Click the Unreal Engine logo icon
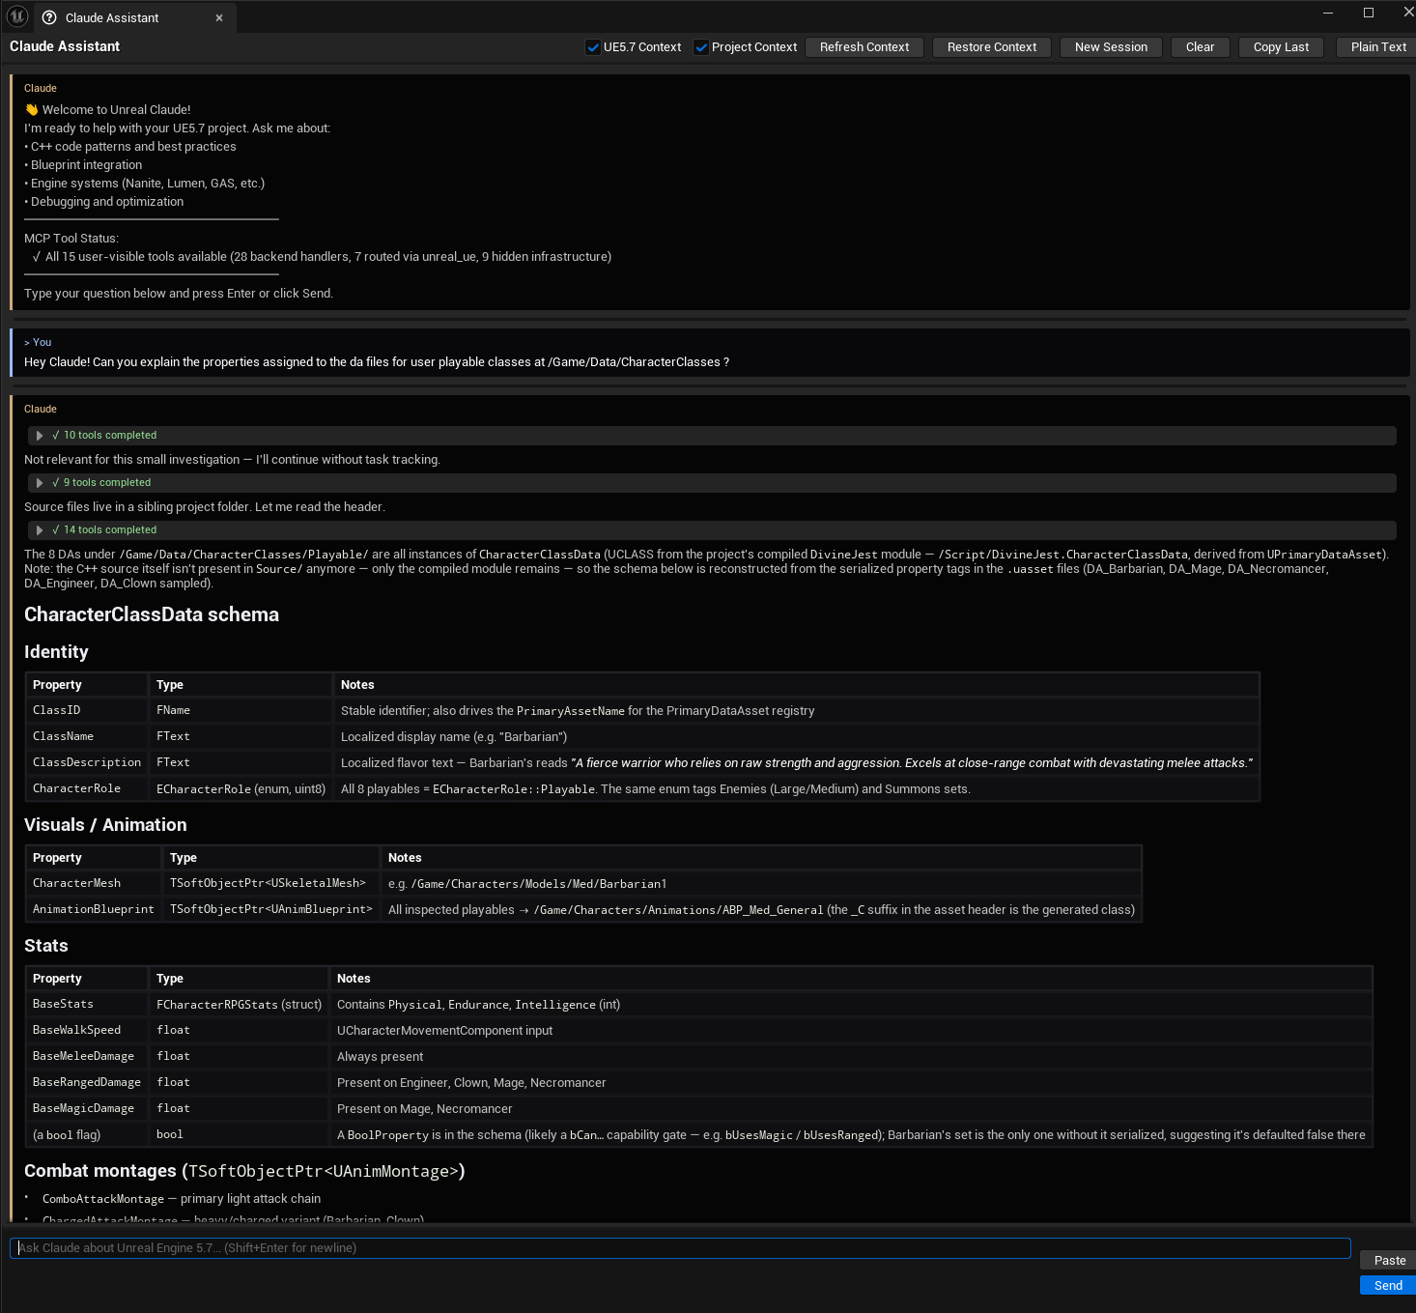 (x=17, y=16)
